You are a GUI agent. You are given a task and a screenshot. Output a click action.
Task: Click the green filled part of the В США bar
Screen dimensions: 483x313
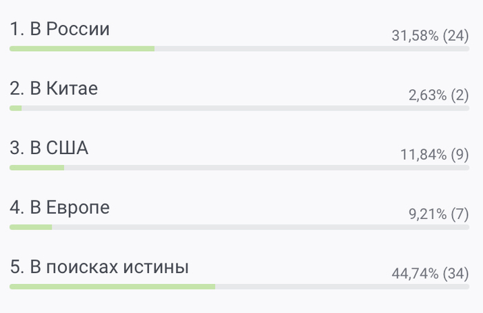(37, 168)
